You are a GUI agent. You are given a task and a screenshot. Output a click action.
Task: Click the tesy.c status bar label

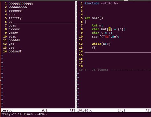(7, 111)
